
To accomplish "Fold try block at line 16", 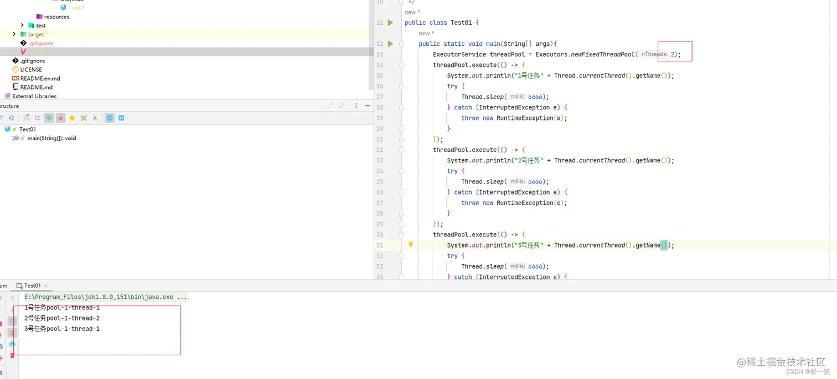I will pos(401,86).
